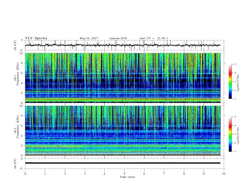Click the "start UT = 12:50:1" header text

pyautogui.click(x=154, y=38)
